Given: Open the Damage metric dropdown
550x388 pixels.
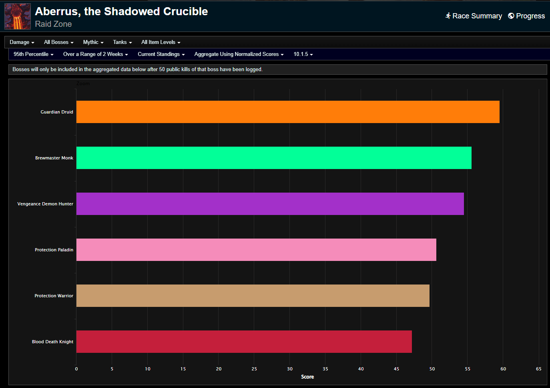Looking at the screenshot, I should 22,42.
